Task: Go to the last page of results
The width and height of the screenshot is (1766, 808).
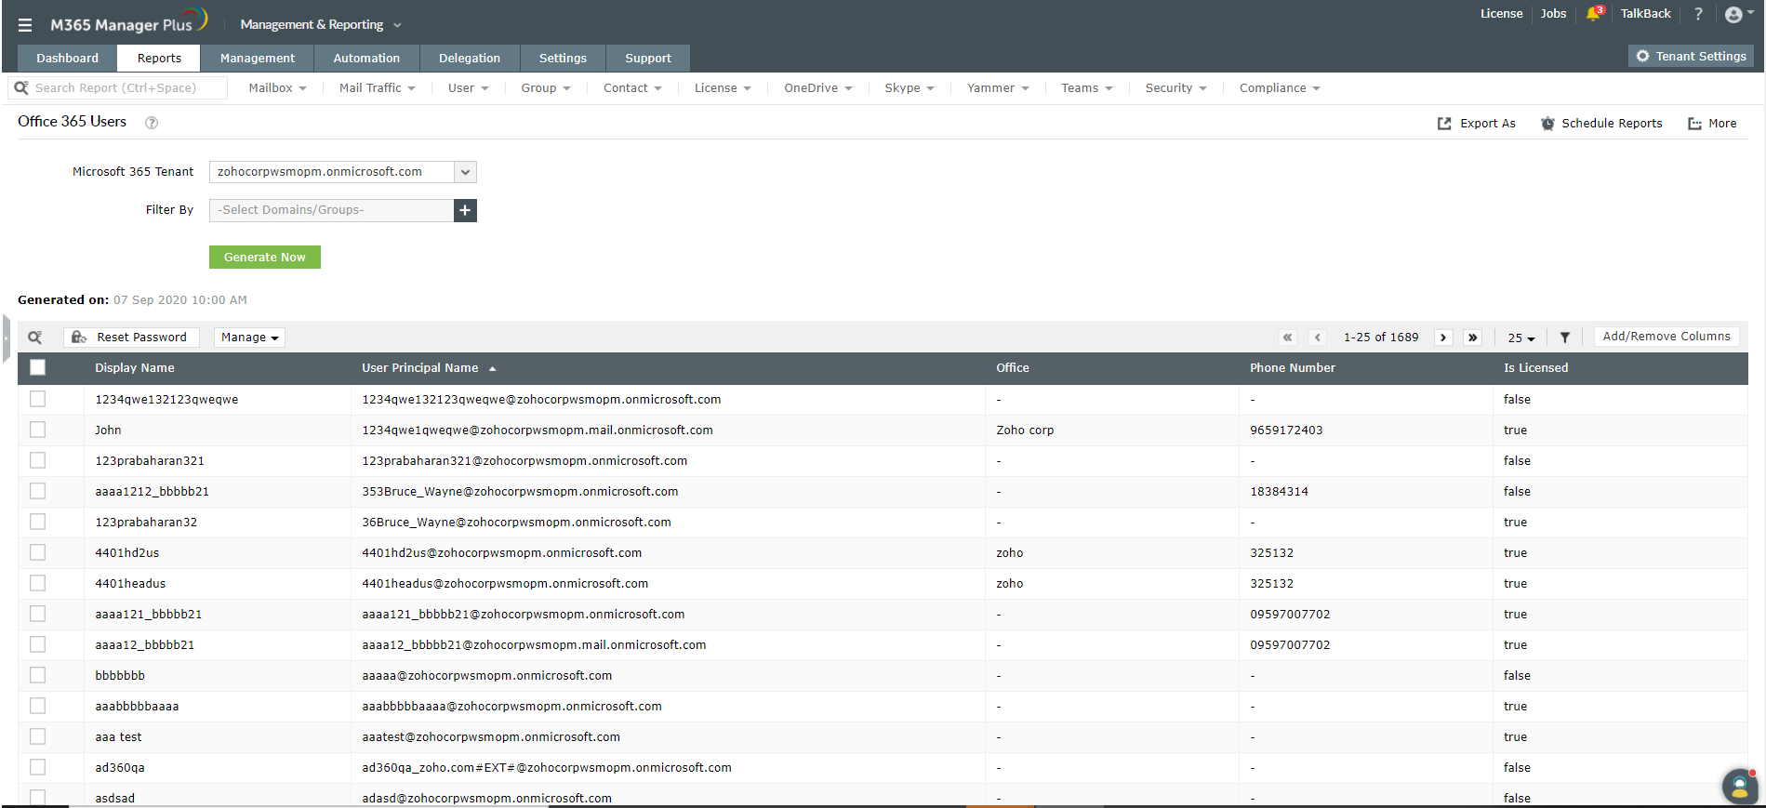Action: pos(1472,338)
